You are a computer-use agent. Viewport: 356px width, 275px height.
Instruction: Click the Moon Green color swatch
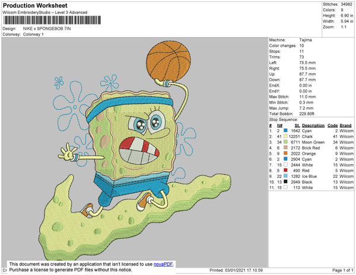click(285, 142)
